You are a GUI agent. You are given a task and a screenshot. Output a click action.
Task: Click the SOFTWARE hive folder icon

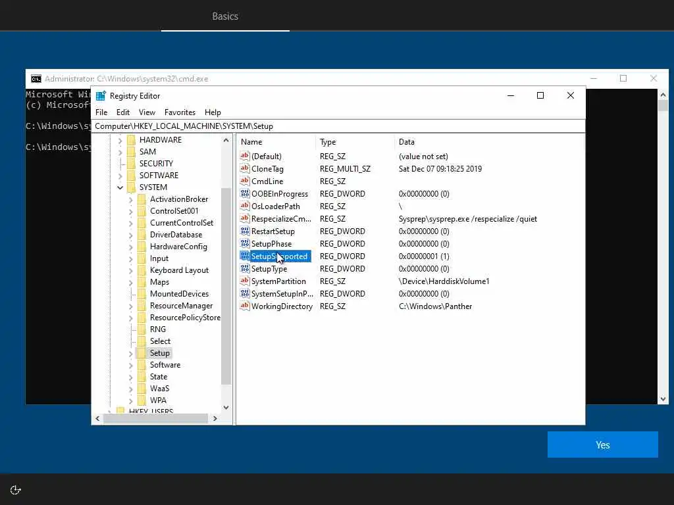(x=132, y=175)
